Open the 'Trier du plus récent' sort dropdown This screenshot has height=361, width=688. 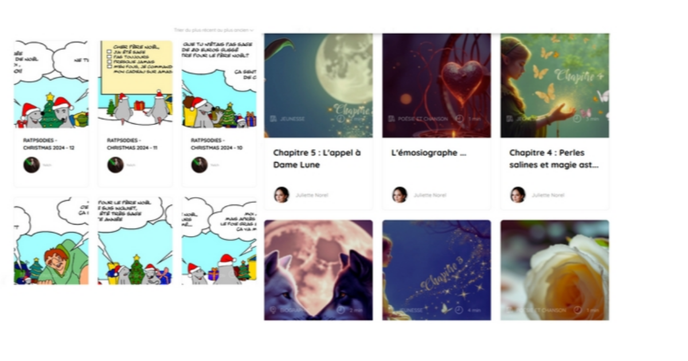pyautogui.click(x=213, y=30)
